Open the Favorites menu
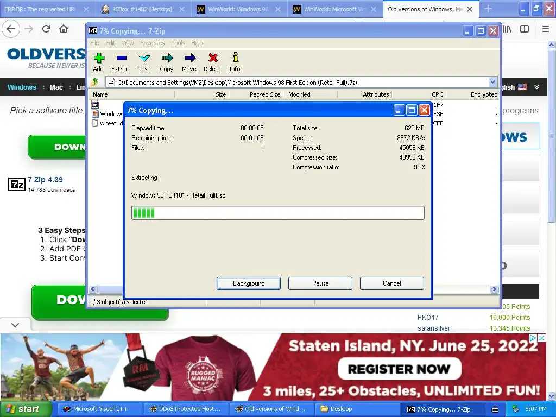Screen dimensions: 556x417 pyautogui.click(x=153, y=43)
